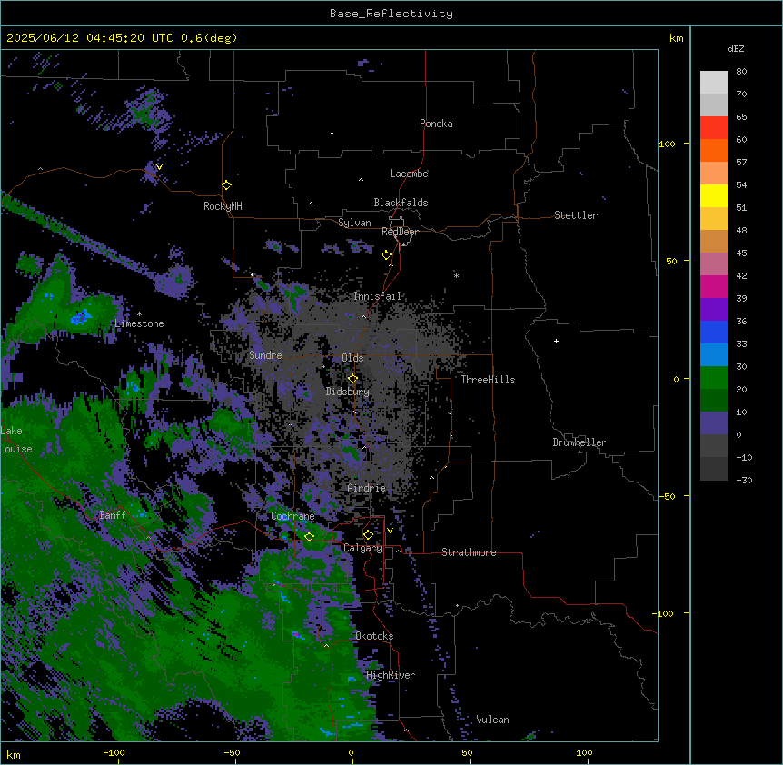This screenshot has height=765, width=783.
Task: Click the white plus marker north of Drumheller
Action: (x=556, y=341)
